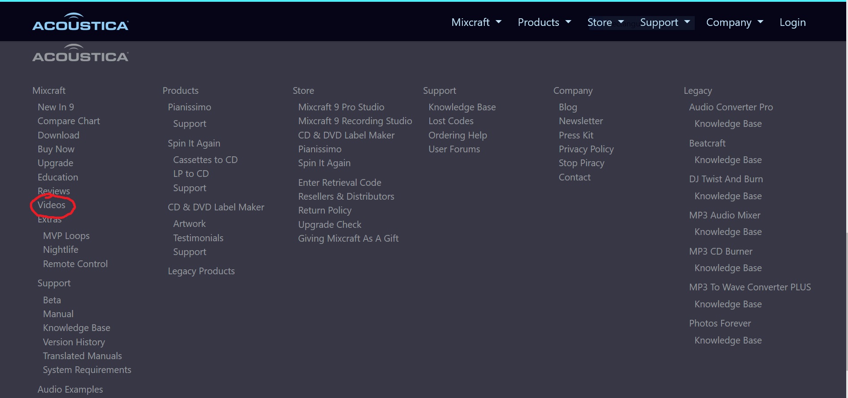Screen dimensions: 848x398
Task: Open the Audio Converter Pro legacy link
Action: click(731, 107)
